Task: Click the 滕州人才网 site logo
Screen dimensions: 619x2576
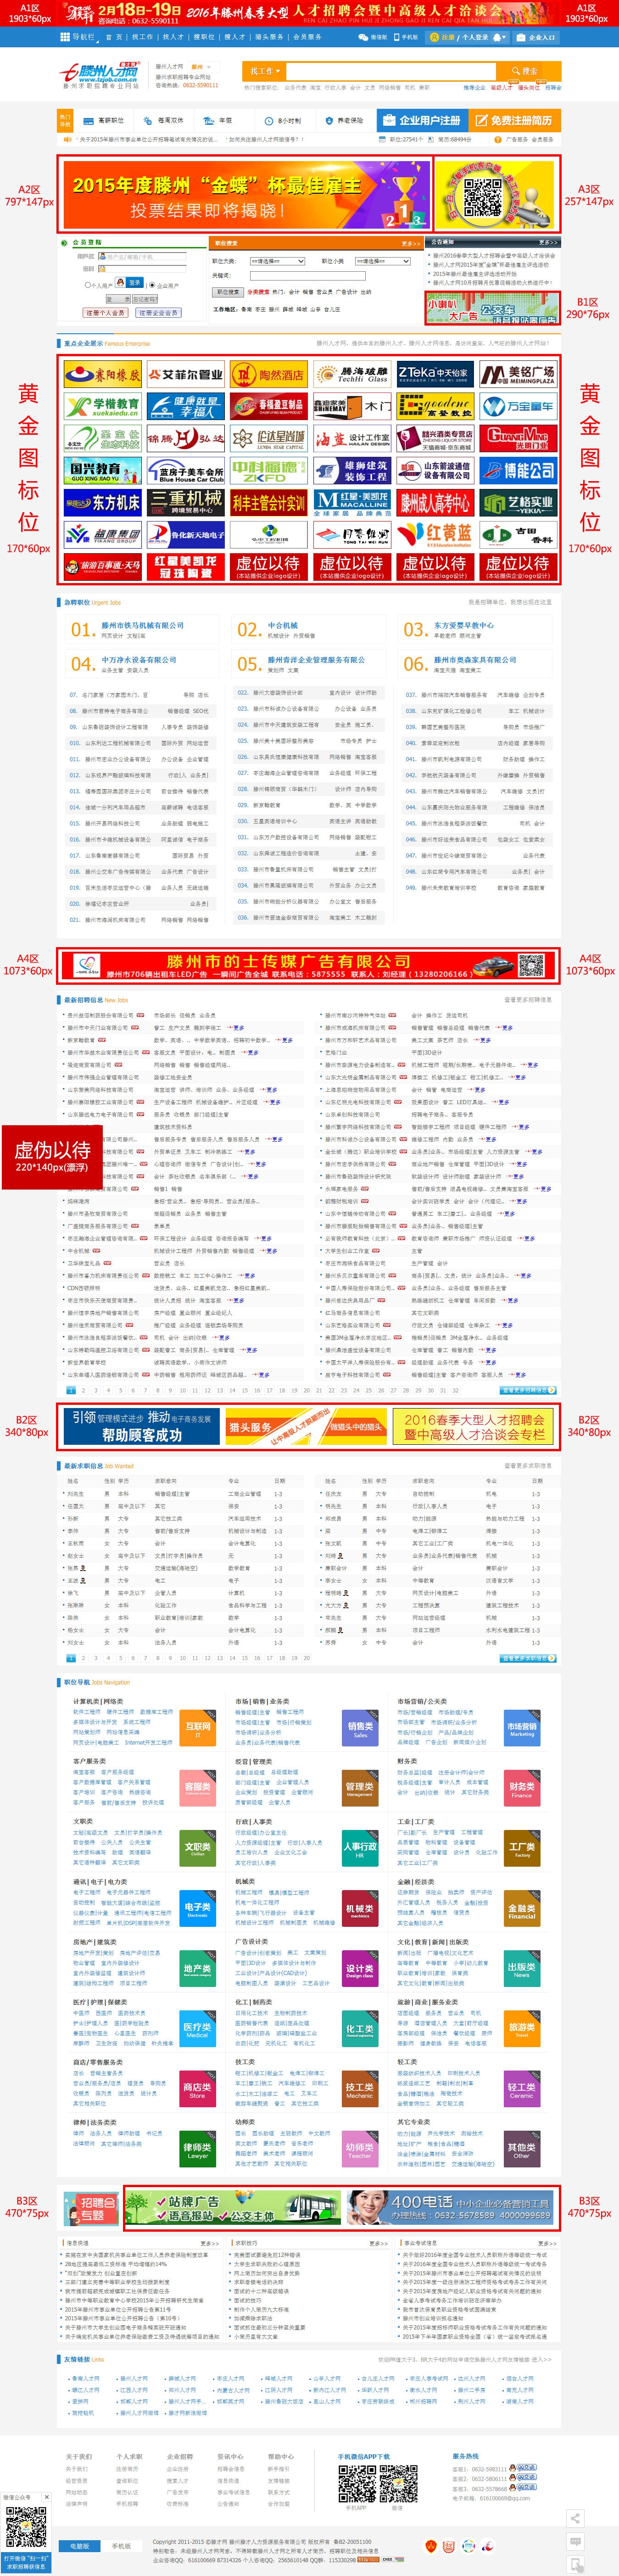Action: click(x=100, y=75)
